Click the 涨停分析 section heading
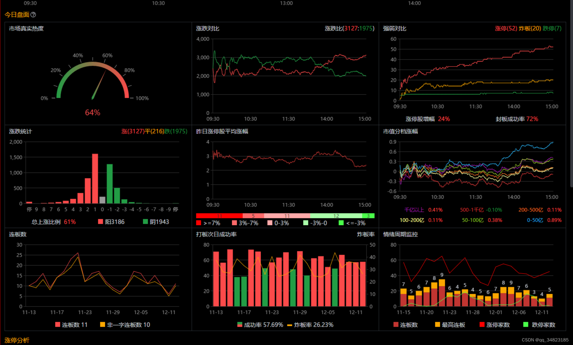This screenshot has width=573, height=345. [17, 340]
